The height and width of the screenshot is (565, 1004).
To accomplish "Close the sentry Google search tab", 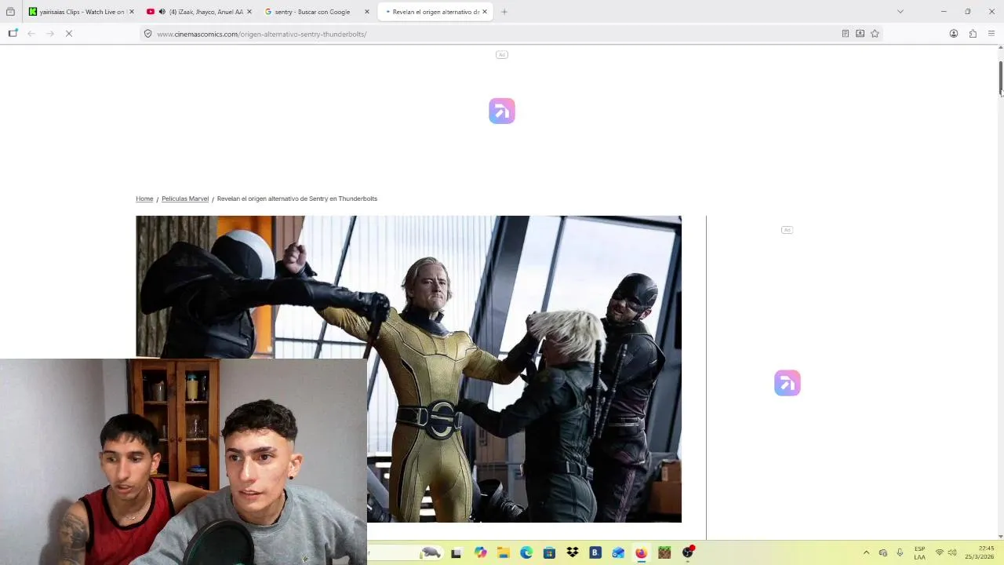I will click(366, 12).
